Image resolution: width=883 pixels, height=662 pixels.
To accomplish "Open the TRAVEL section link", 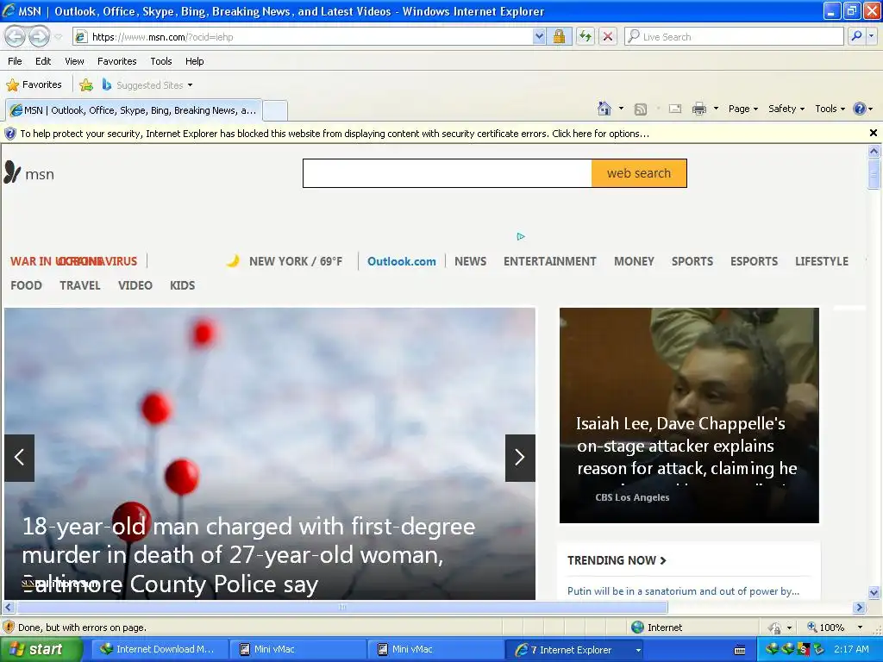I will [x=80, y=285].
